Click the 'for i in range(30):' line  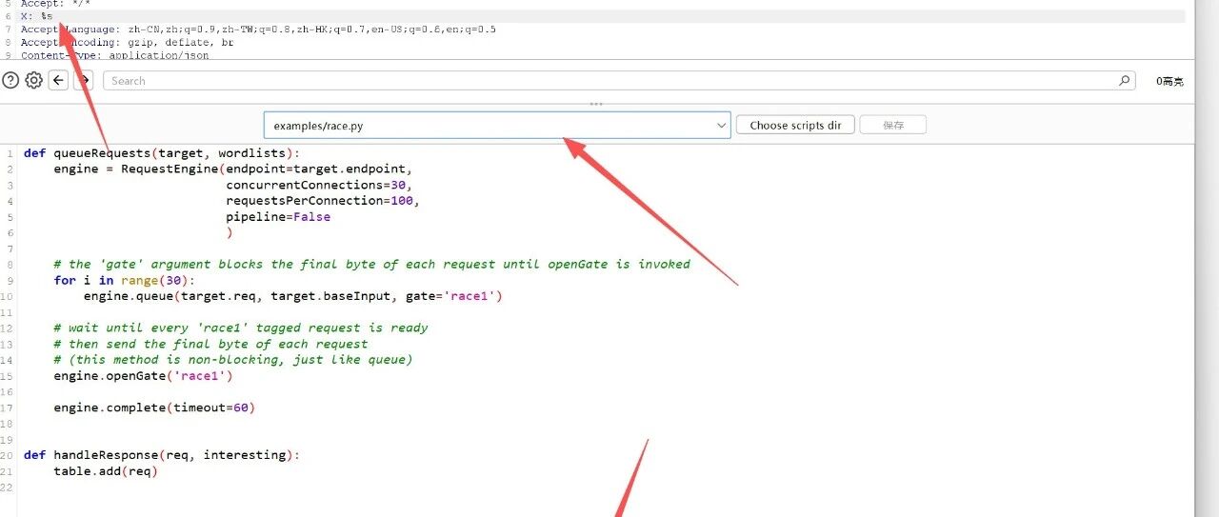(125, 280)
